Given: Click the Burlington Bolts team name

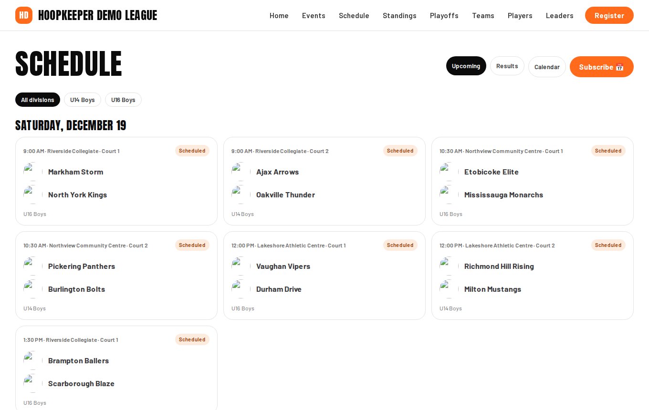Looking at the screenshot, I should 76,289.
